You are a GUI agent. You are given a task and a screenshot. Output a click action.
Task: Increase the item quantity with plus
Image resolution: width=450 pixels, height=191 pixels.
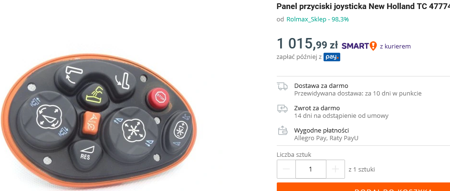pyautogui.click(x=335, y=169)
